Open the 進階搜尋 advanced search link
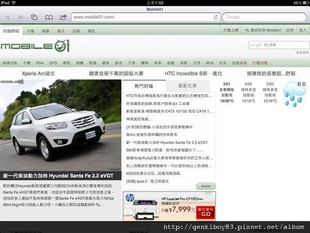Screen dimensions: 310x233 [302, 52]
